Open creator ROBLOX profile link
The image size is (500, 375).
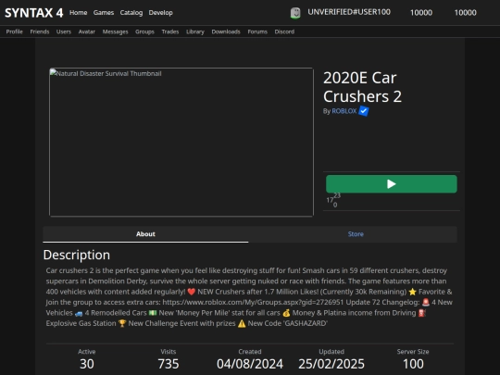[x=344, y=111]
